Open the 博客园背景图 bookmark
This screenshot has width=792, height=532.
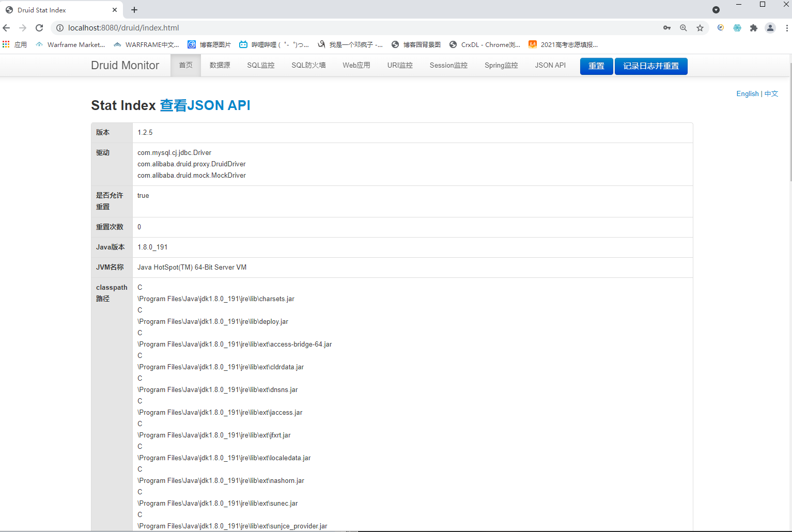pyautogui.click(x=416, y=44)
